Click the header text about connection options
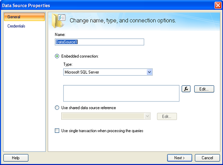The height and width of the screenshot is (165, 223). pyautogui.click(x=123, y=20)
